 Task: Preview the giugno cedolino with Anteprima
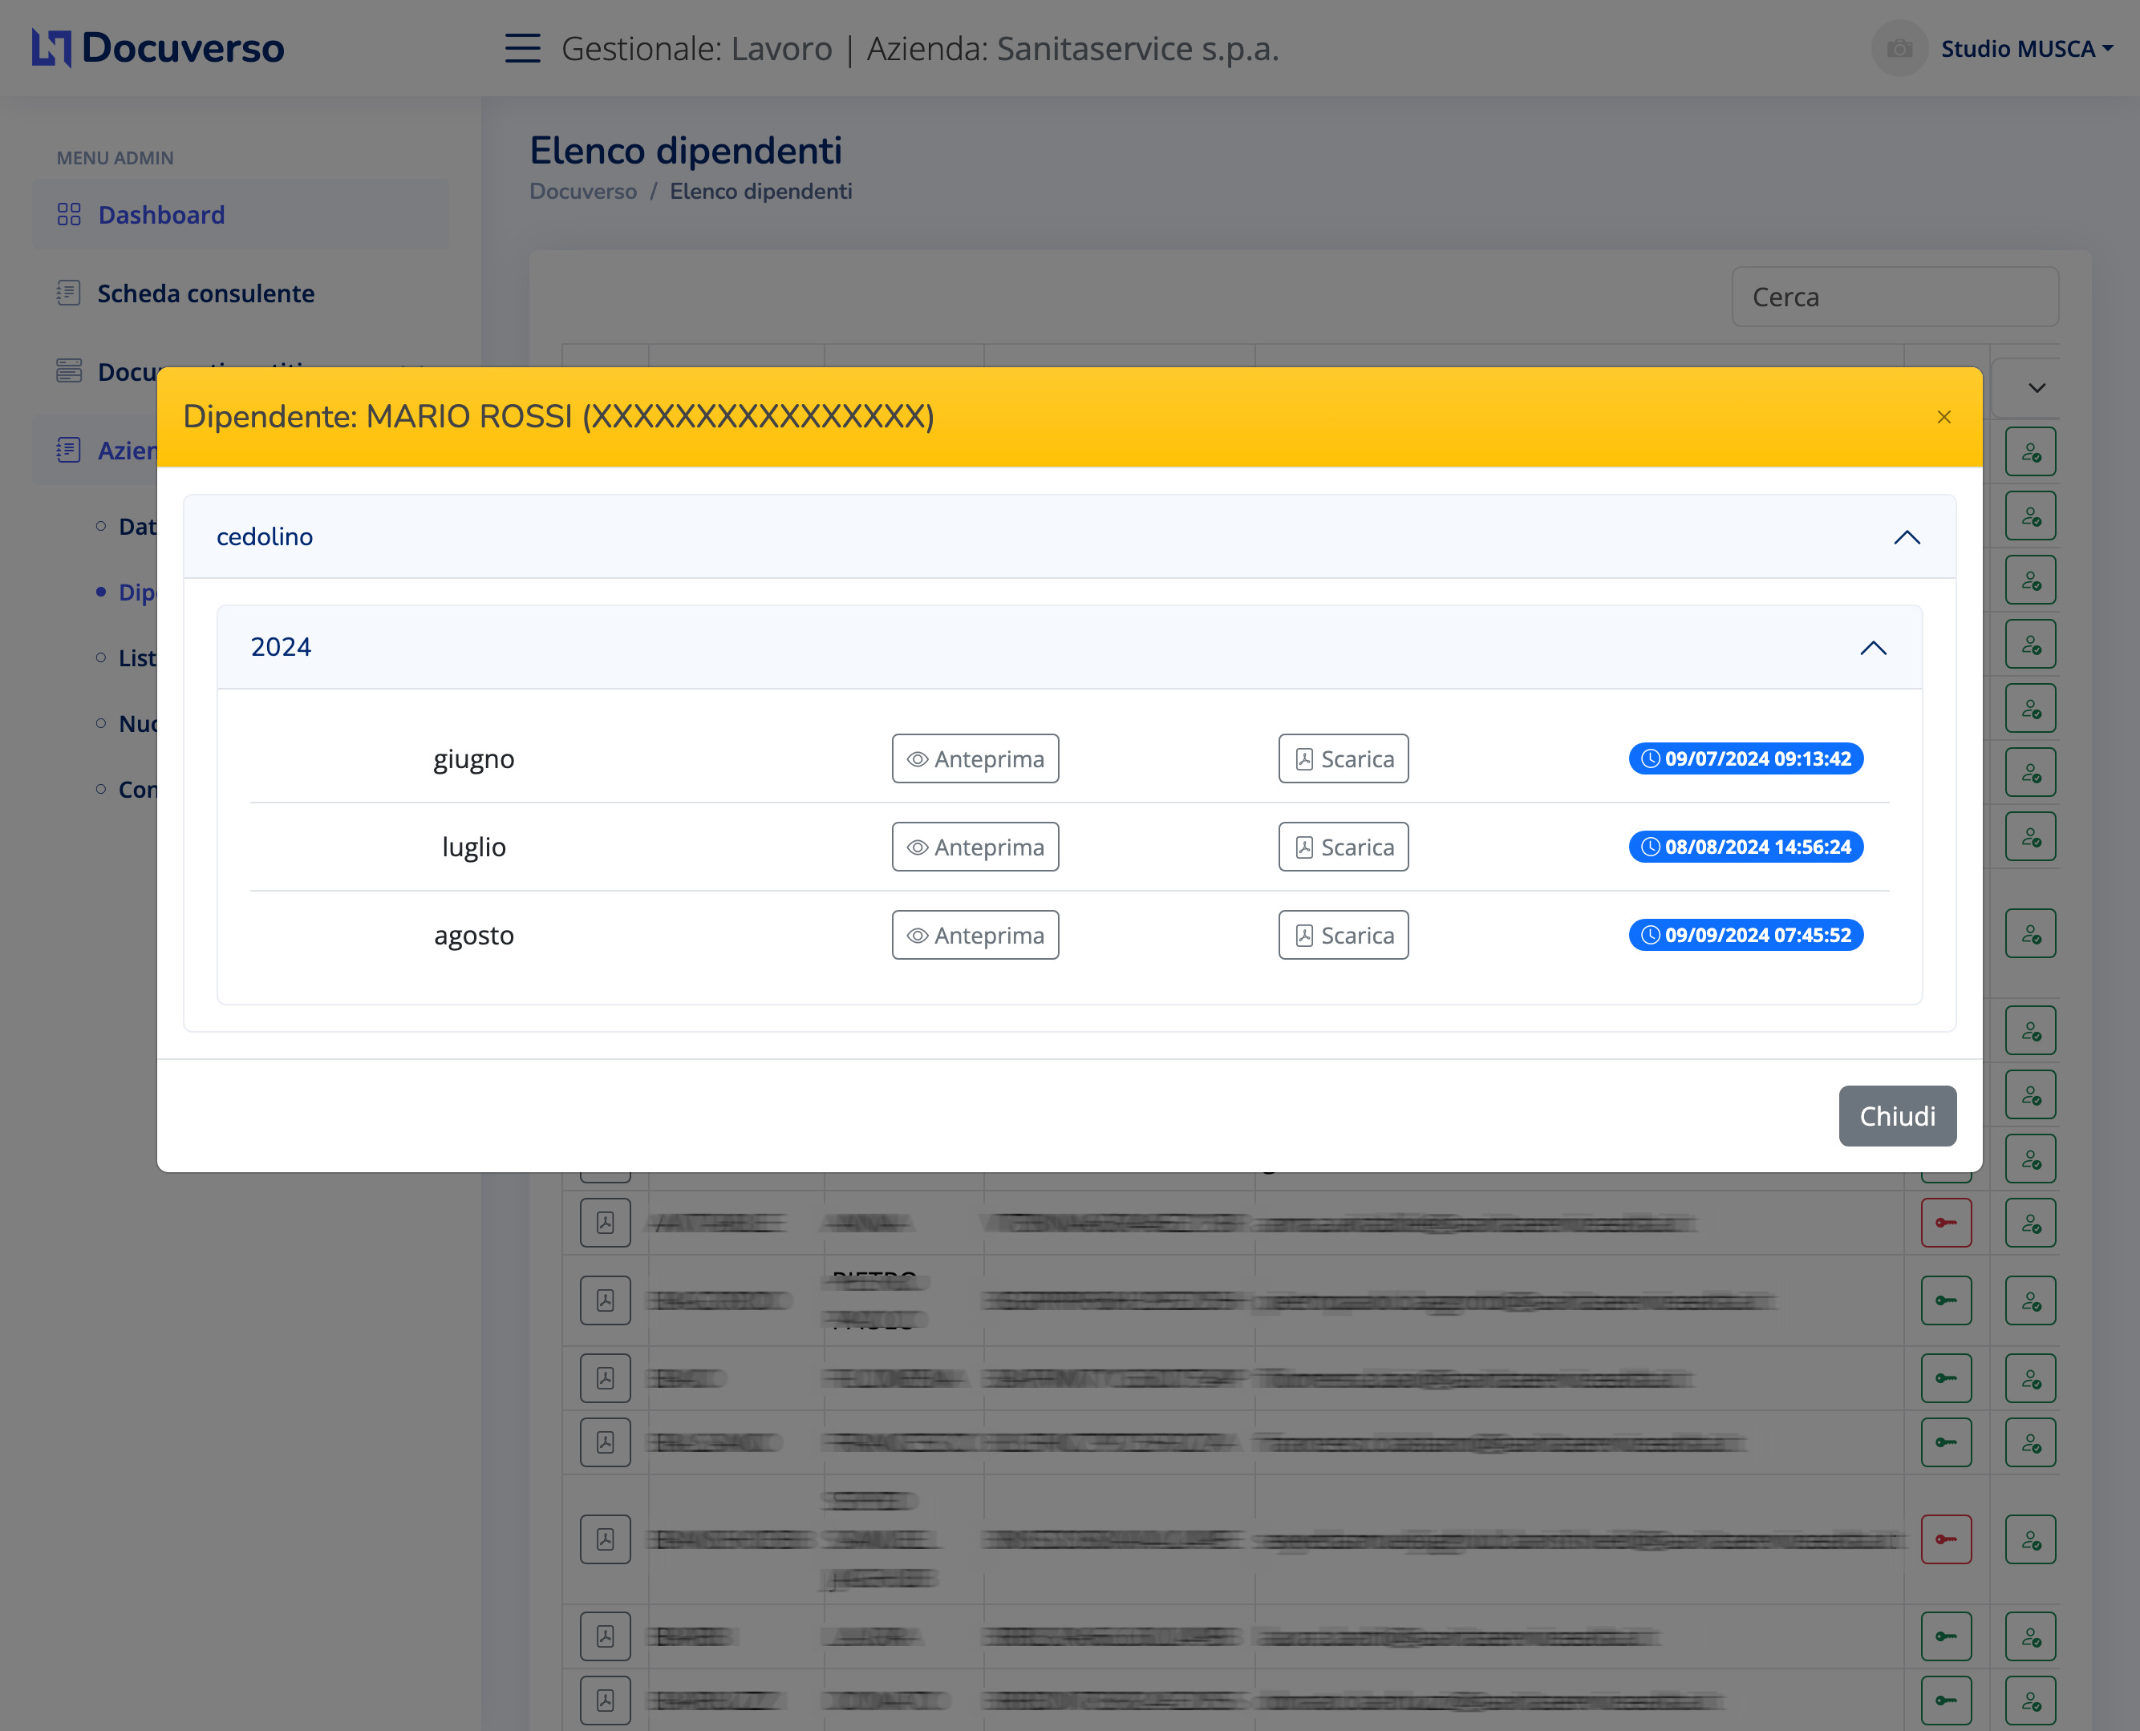[x=975, y=758]
